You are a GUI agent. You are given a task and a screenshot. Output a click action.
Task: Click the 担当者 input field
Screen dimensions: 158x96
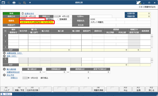click(x=102, y=25)
